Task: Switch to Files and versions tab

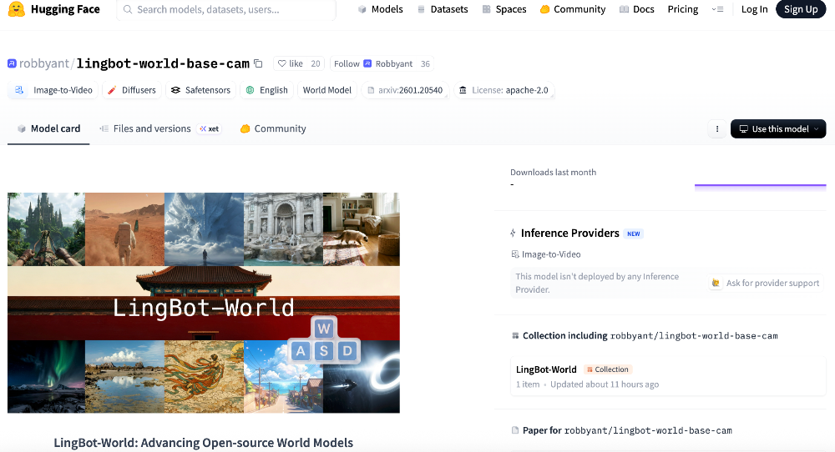Action: 151,128
